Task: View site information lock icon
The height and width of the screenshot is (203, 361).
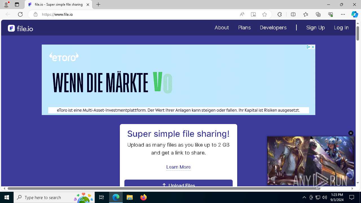Action: tap(36, 14)
